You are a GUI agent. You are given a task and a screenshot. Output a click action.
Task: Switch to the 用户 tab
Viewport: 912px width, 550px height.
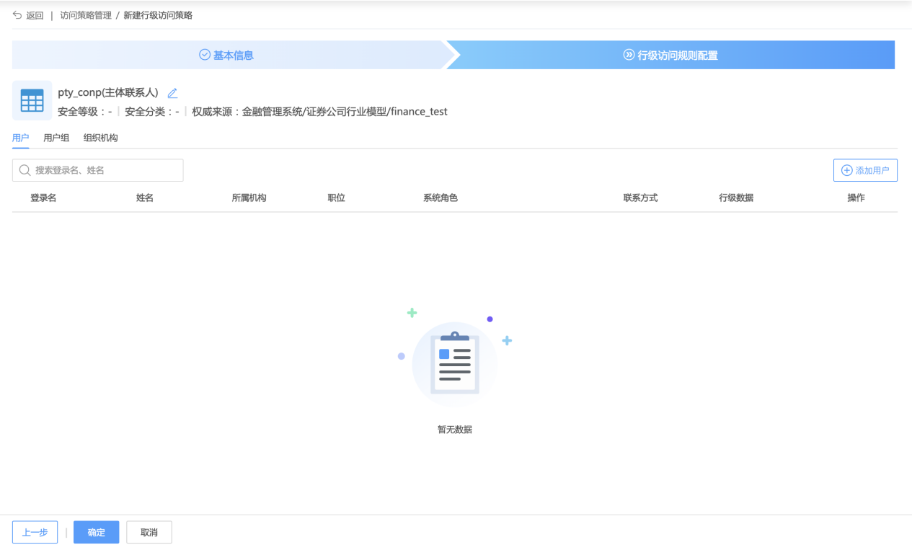(21, 138)
